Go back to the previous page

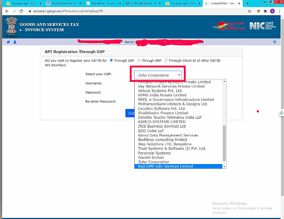pyautogui.click(x=7, y=11)
